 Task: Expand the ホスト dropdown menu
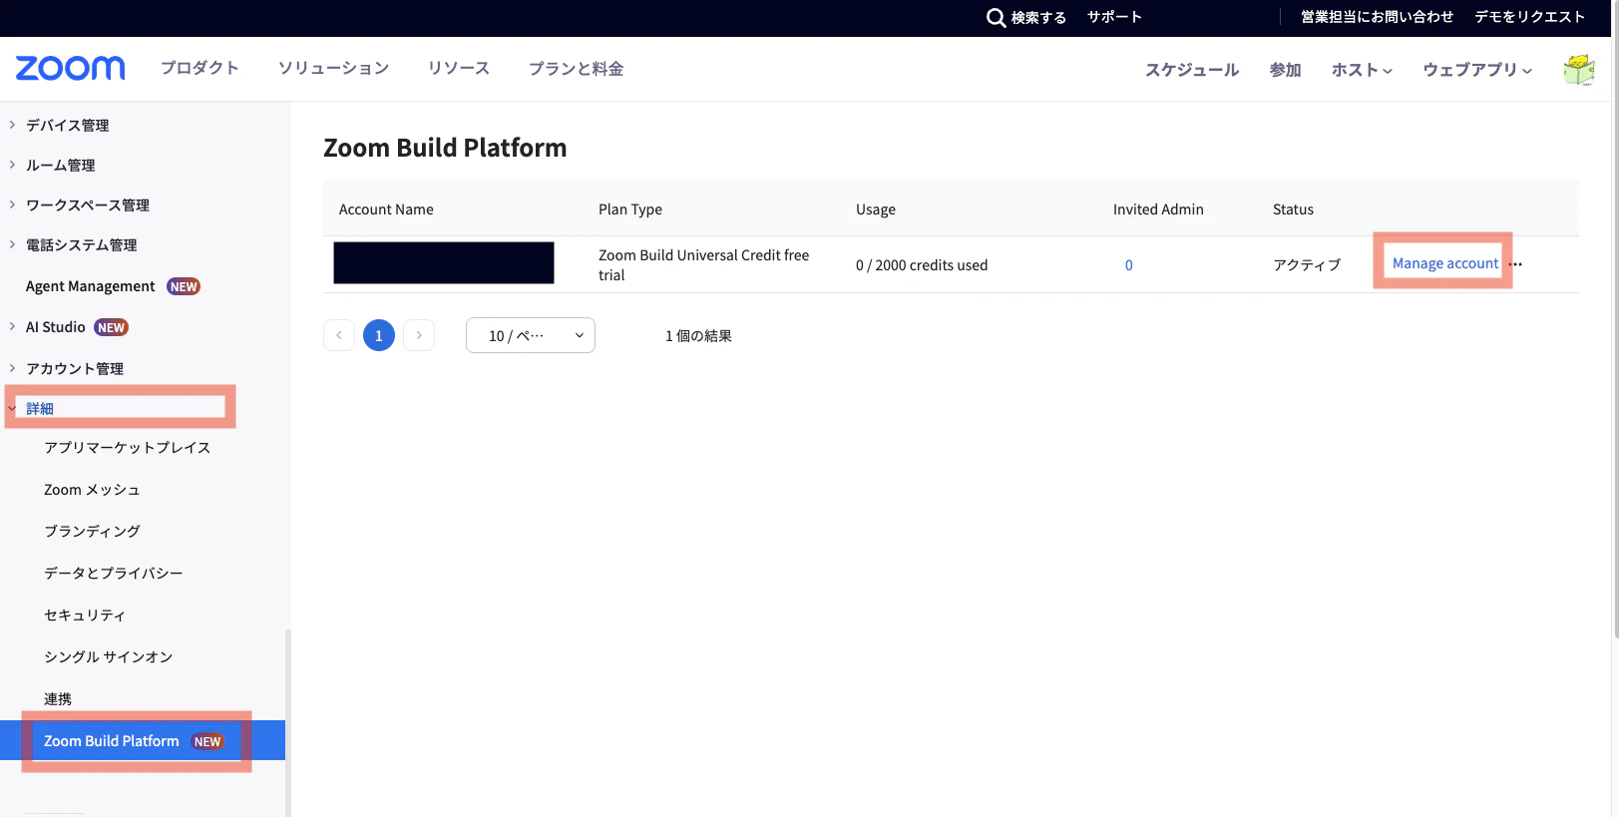click(1362, 70)
